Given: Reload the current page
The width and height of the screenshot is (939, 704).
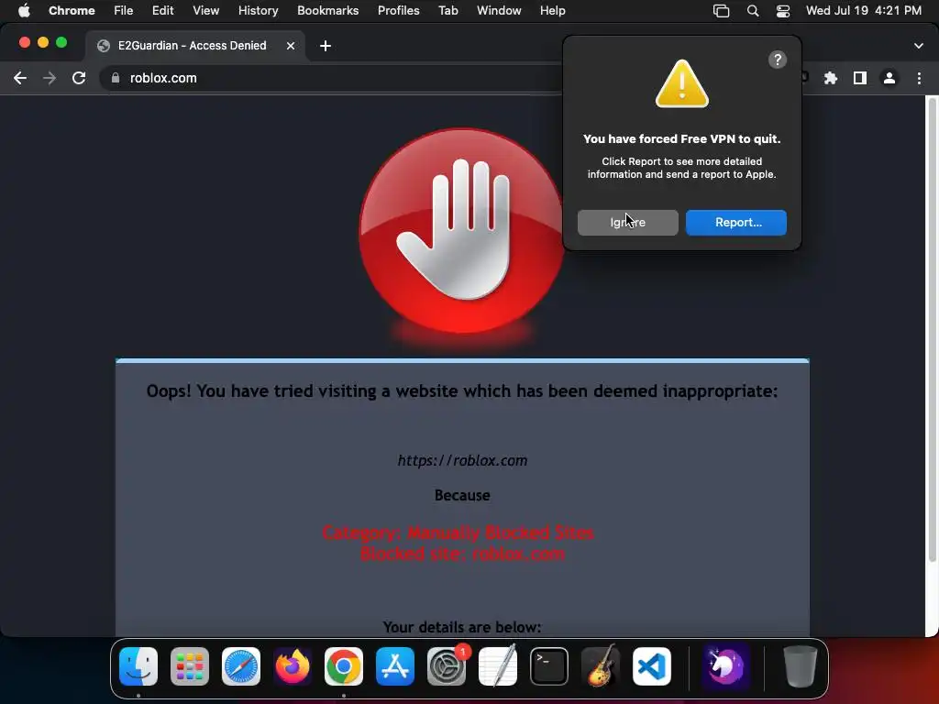Looking at the screenshot, I should pos(79,78).
